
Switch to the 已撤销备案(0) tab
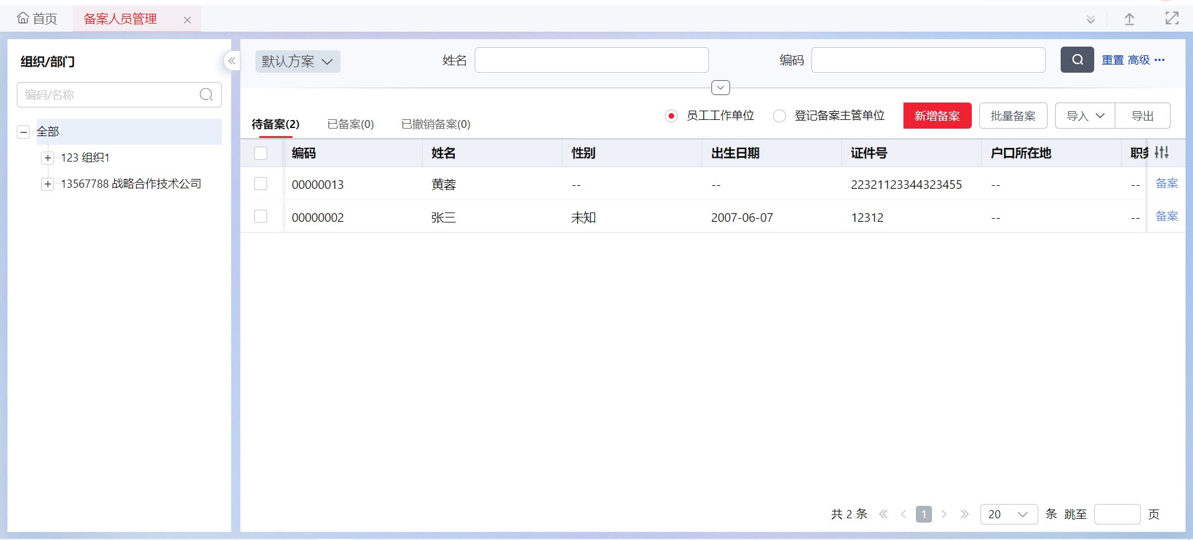point(436,124)
